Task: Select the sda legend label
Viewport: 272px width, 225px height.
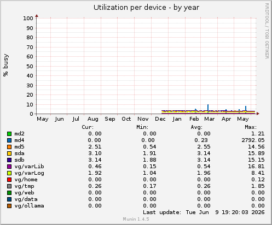Action: 19,153
